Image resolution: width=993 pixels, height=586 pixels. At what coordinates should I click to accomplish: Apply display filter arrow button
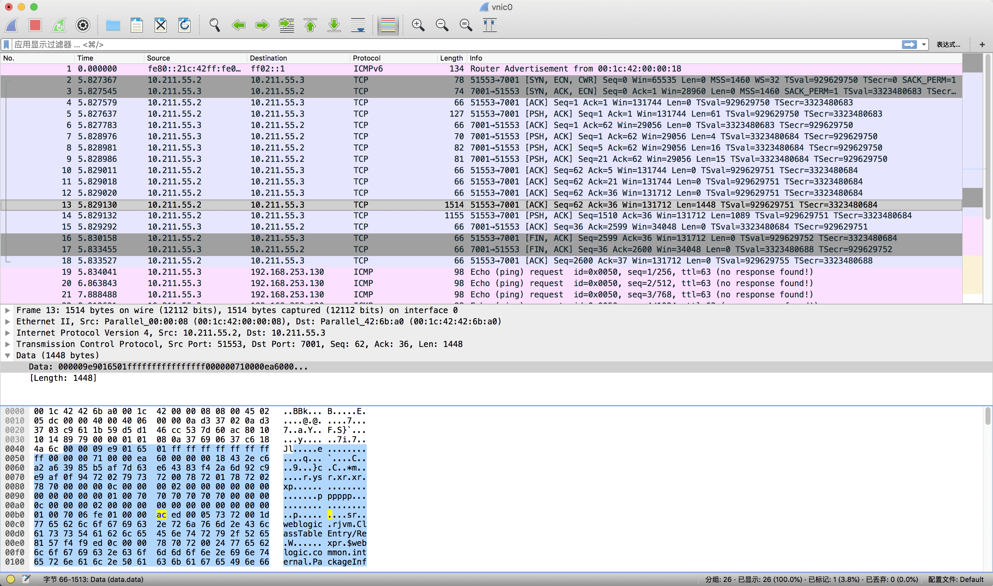coord(909,45)
